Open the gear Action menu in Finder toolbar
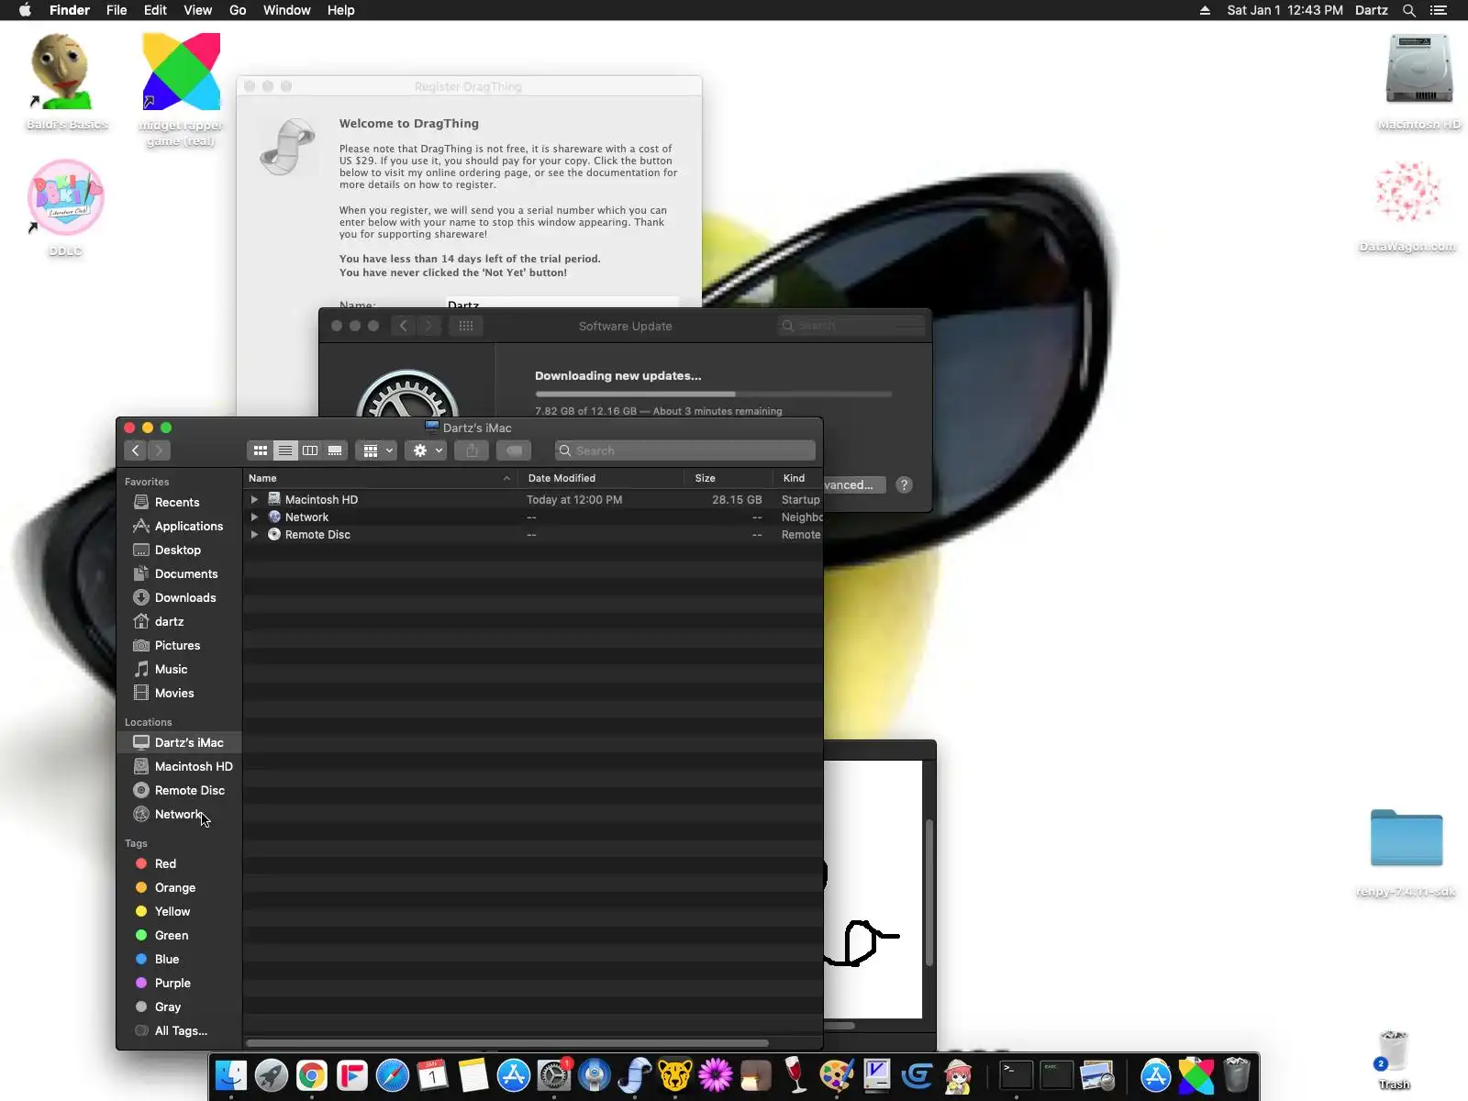This screenshot has width=1468, height=1101. [426, 450]
